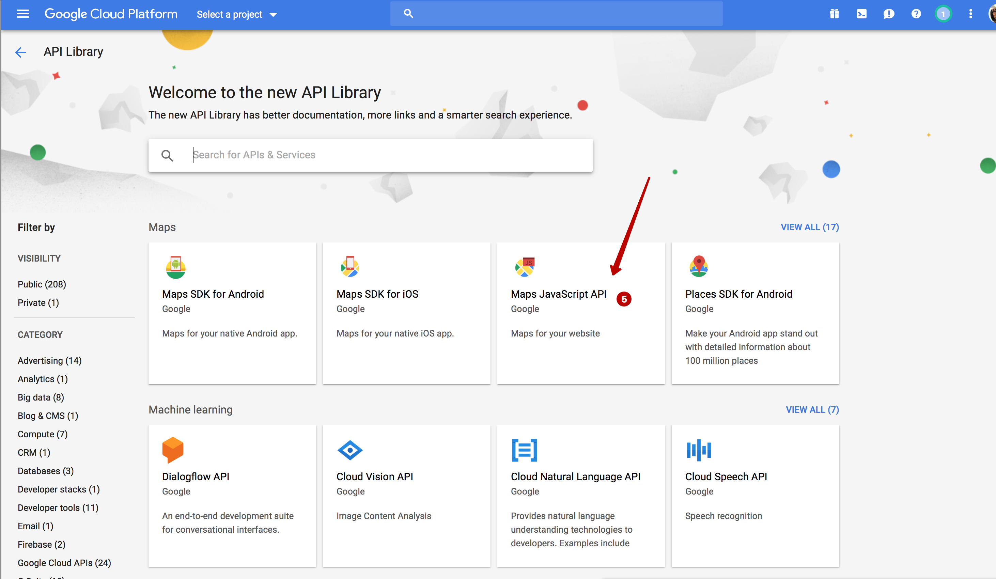
Task: Click the Google Cloud Platform logo
Action: coord(111,14)
